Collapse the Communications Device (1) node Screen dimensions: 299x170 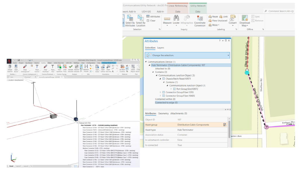pyautogui.click(x=146, y=62)
